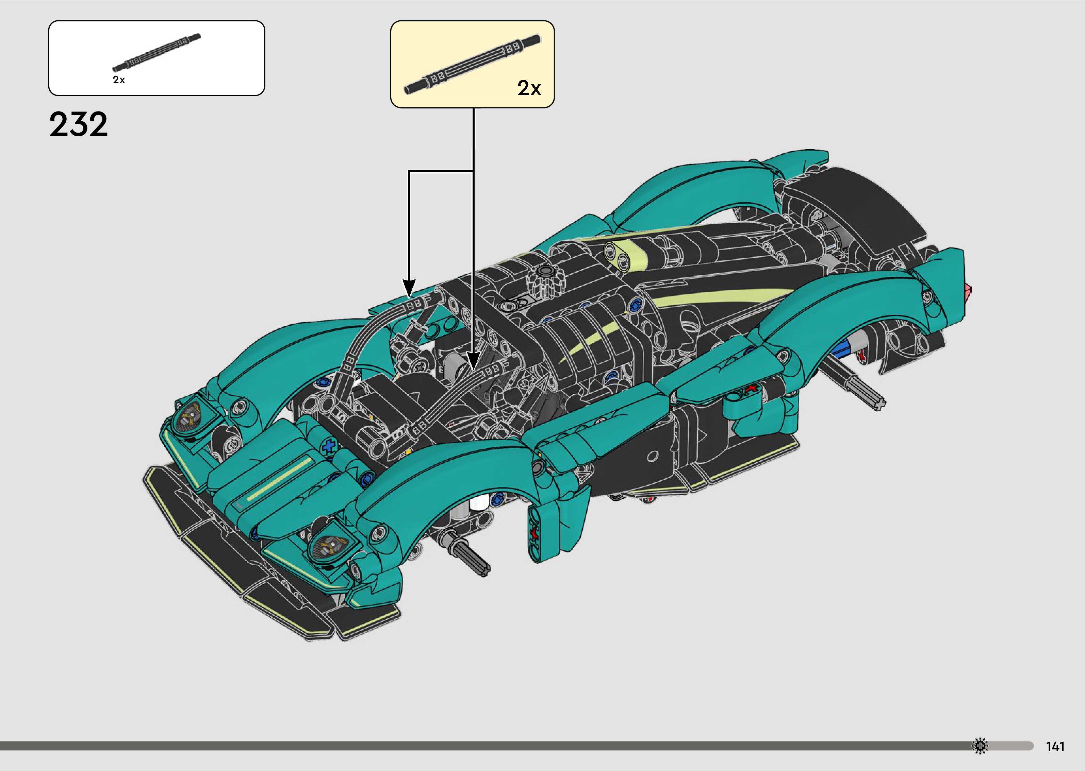Click page number 141

tap(1055, 747)
